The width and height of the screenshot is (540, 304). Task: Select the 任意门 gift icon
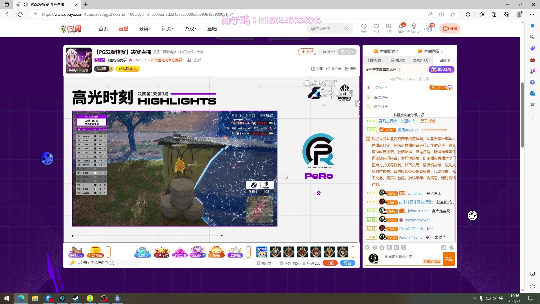click(142, 252)
